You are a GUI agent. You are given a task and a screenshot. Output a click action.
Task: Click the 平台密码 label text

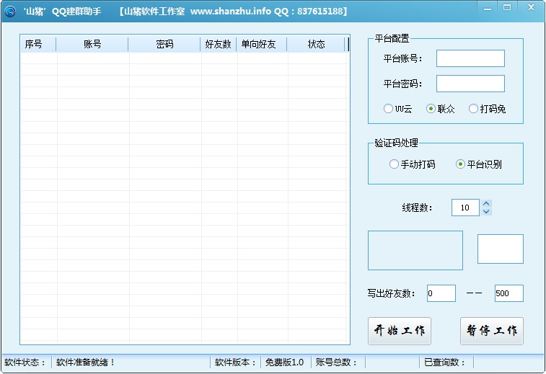point(402,84)
